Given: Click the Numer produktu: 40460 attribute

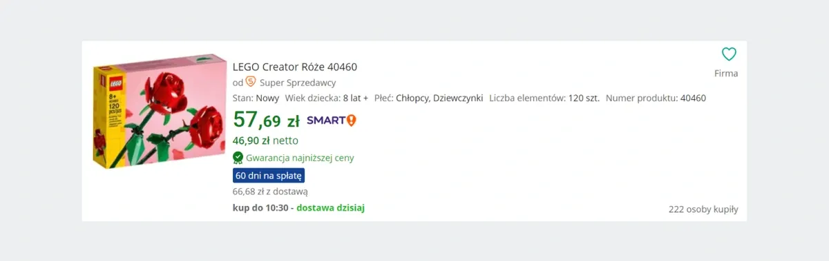Looking at the screenshot, I should pos(656,98).
